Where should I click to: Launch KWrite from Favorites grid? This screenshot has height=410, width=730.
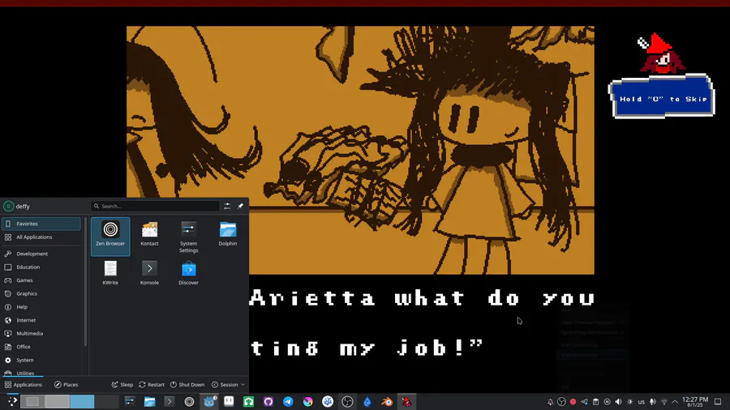pyautogui.click(x=110, y=273)
